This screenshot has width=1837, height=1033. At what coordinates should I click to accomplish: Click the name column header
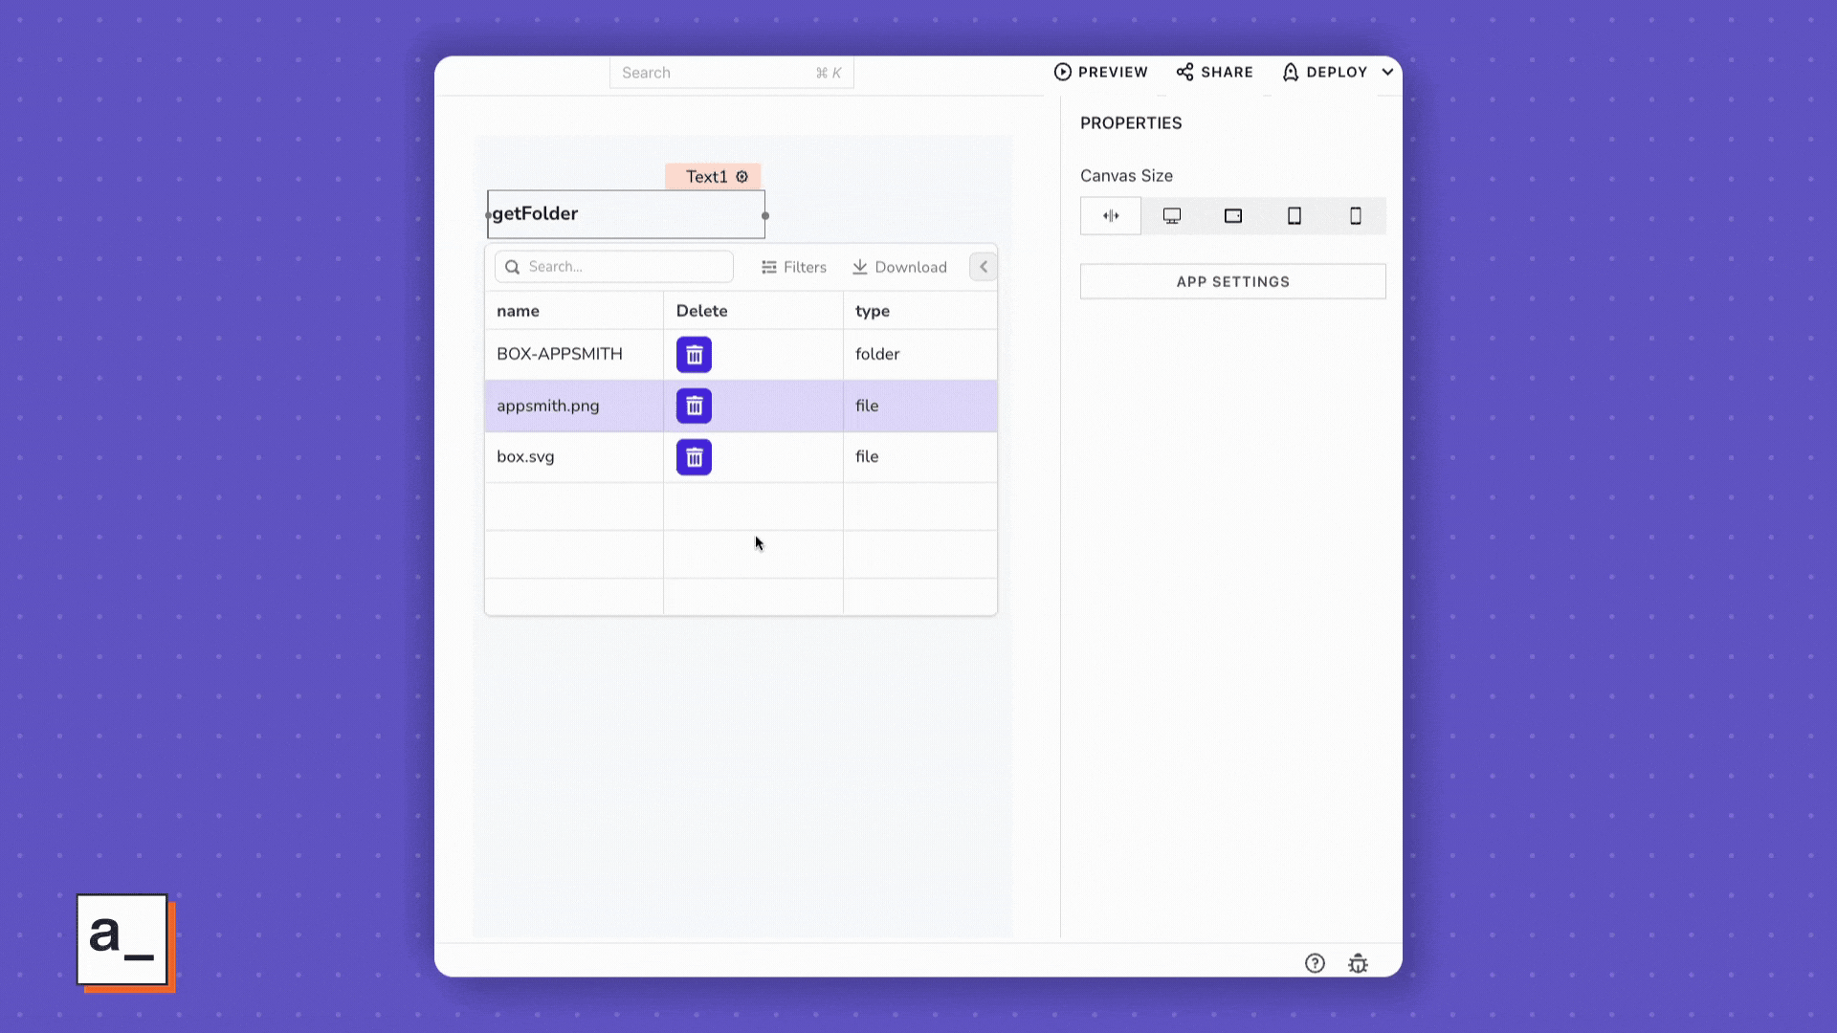pyautogui.click(x=574, y=311)
